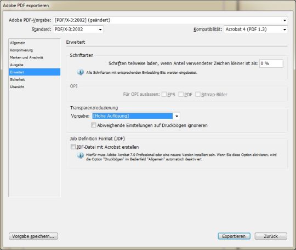This screenshot has height=250, width=296.
Task: Check the PDF option for OPI
Action: [181, 94]
